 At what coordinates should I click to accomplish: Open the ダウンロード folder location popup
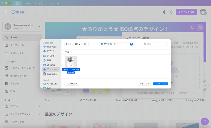click(116, 44)
